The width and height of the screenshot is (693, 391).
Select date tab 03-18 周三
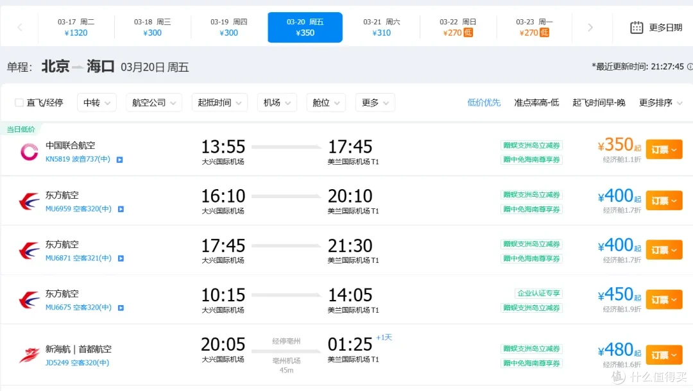coord(153,28)
